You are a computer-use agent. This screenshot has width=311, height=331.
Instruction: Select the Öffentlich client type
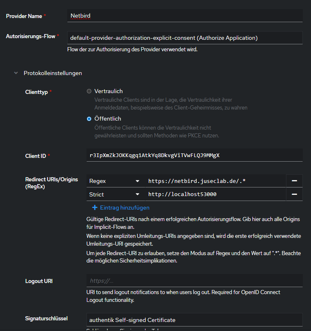(89, 119)
